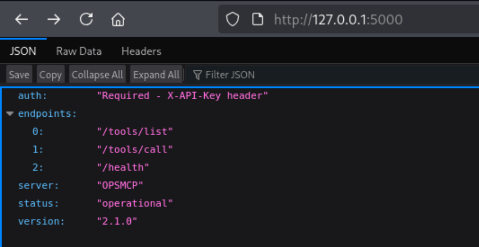Collapse All JSON nodes

tap(97, 75)
